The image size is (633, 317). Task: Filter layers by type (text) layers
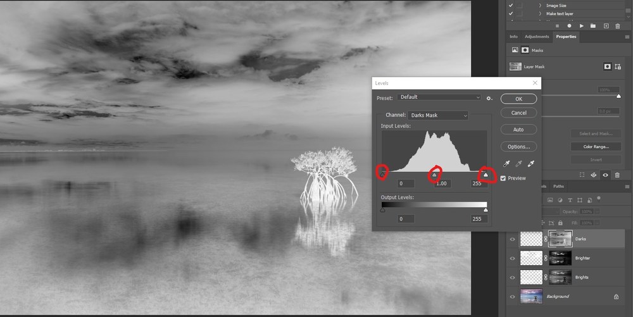[570, 200]
